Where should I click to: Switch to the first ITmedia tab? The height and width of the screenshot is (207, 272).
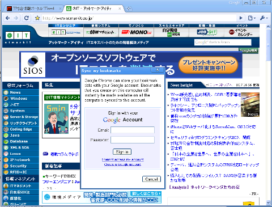point(33,9)
